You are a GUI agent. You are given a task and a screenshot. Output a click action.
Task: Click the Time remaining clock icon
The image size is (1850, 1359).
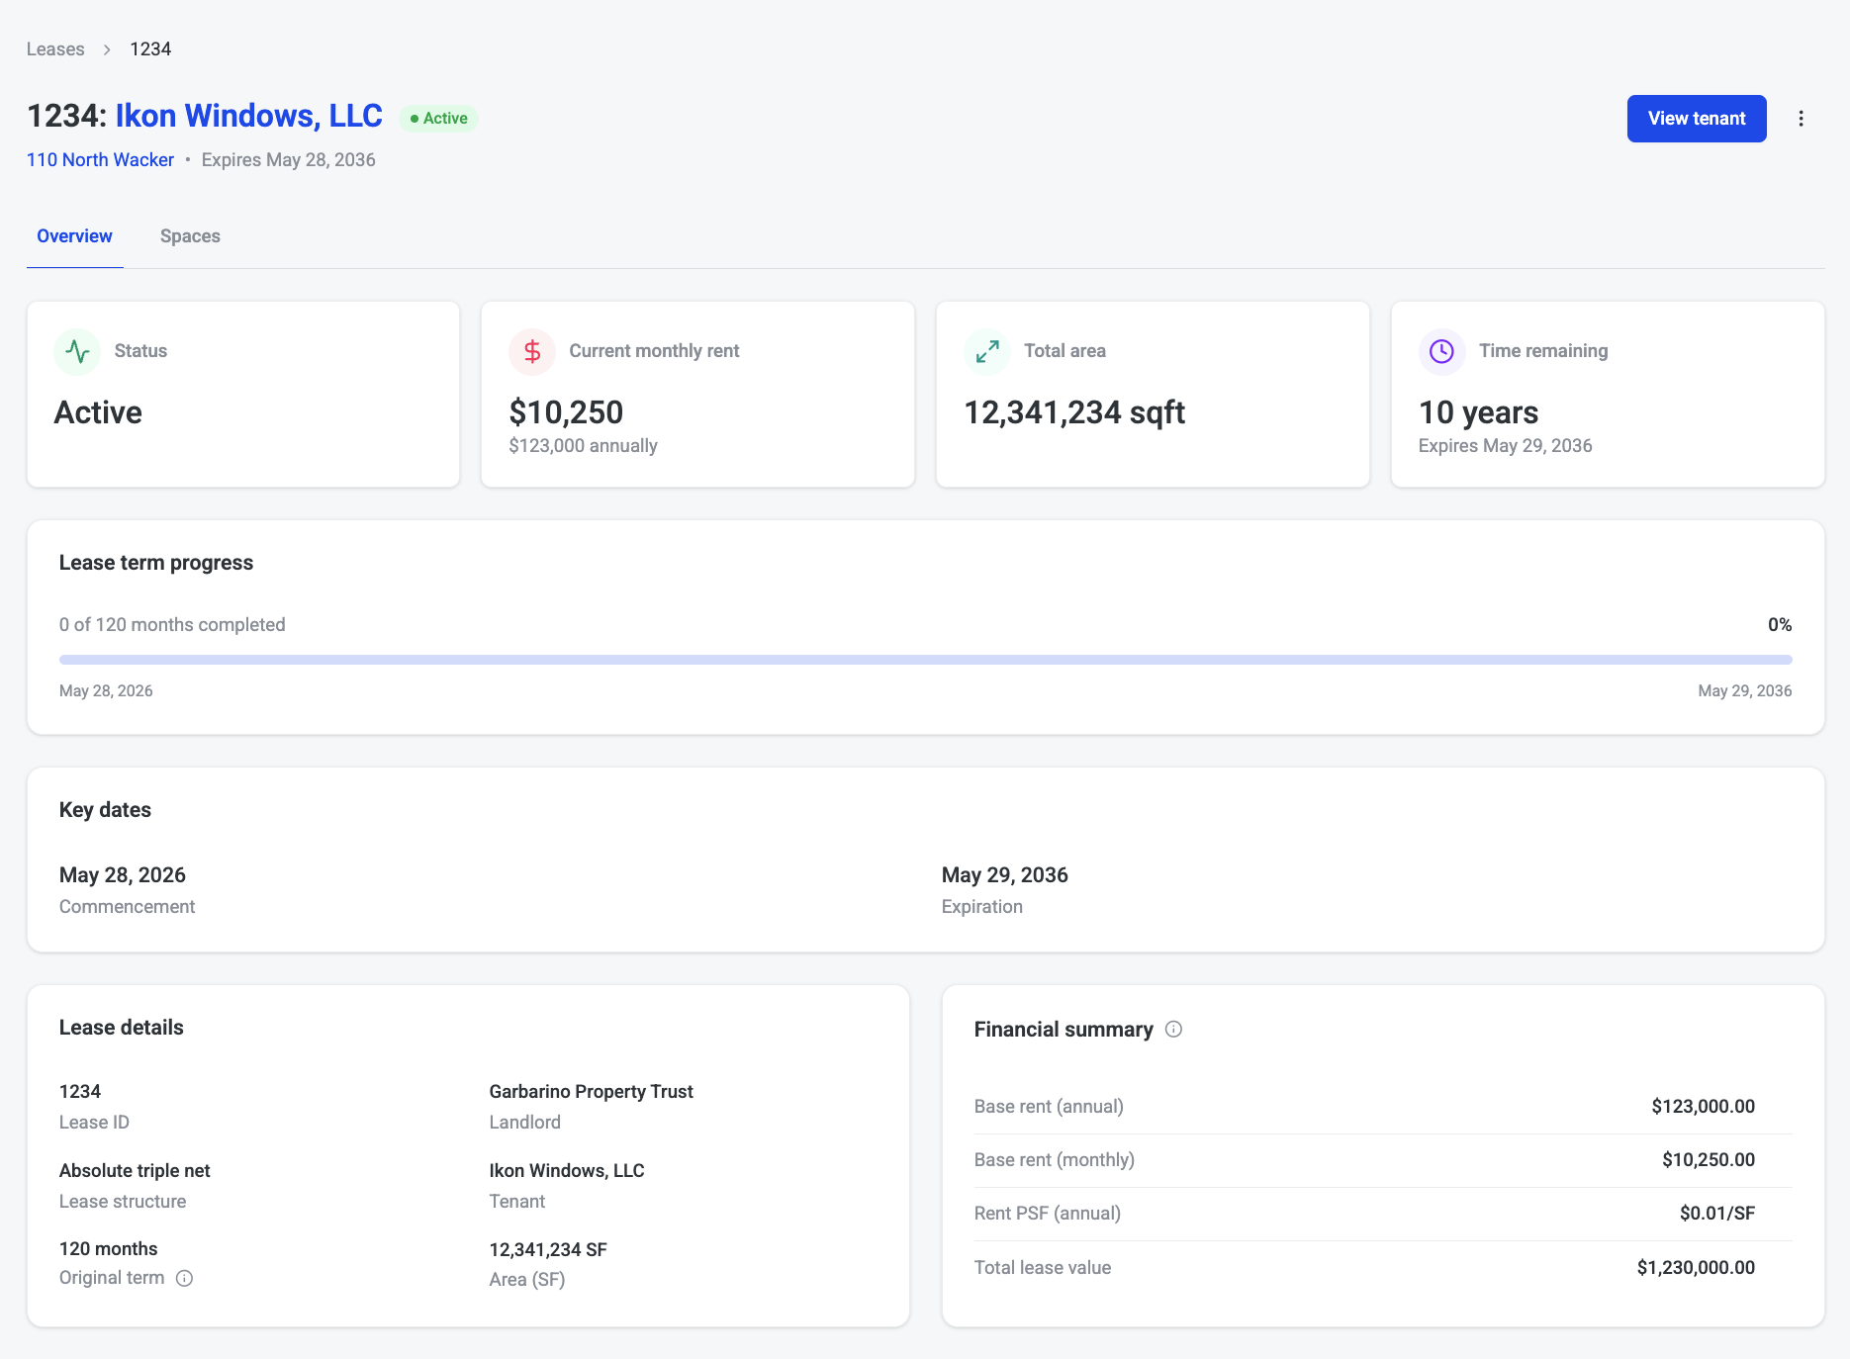point(1441,351)
